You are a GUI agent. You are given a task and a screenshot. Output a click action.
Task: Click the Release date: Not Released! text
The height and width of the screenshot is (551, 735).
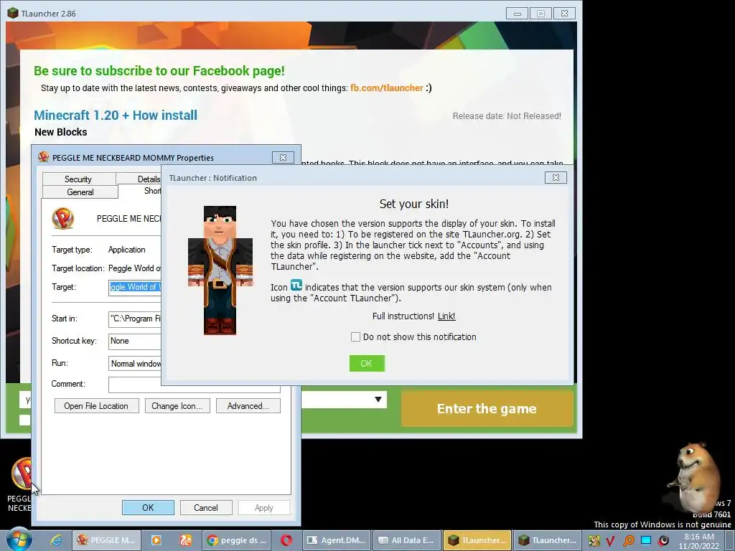pyautogui.click(x=507, y=116)
